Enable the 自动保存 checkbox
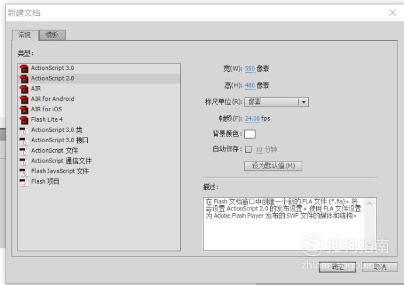Image resolution: width=404 pixels, height=285 pixels. 248,149
